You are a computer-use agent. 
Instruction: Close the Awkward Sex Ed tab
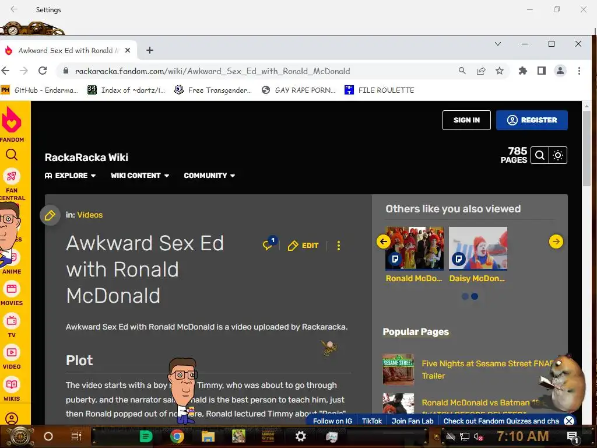(128, 50)
